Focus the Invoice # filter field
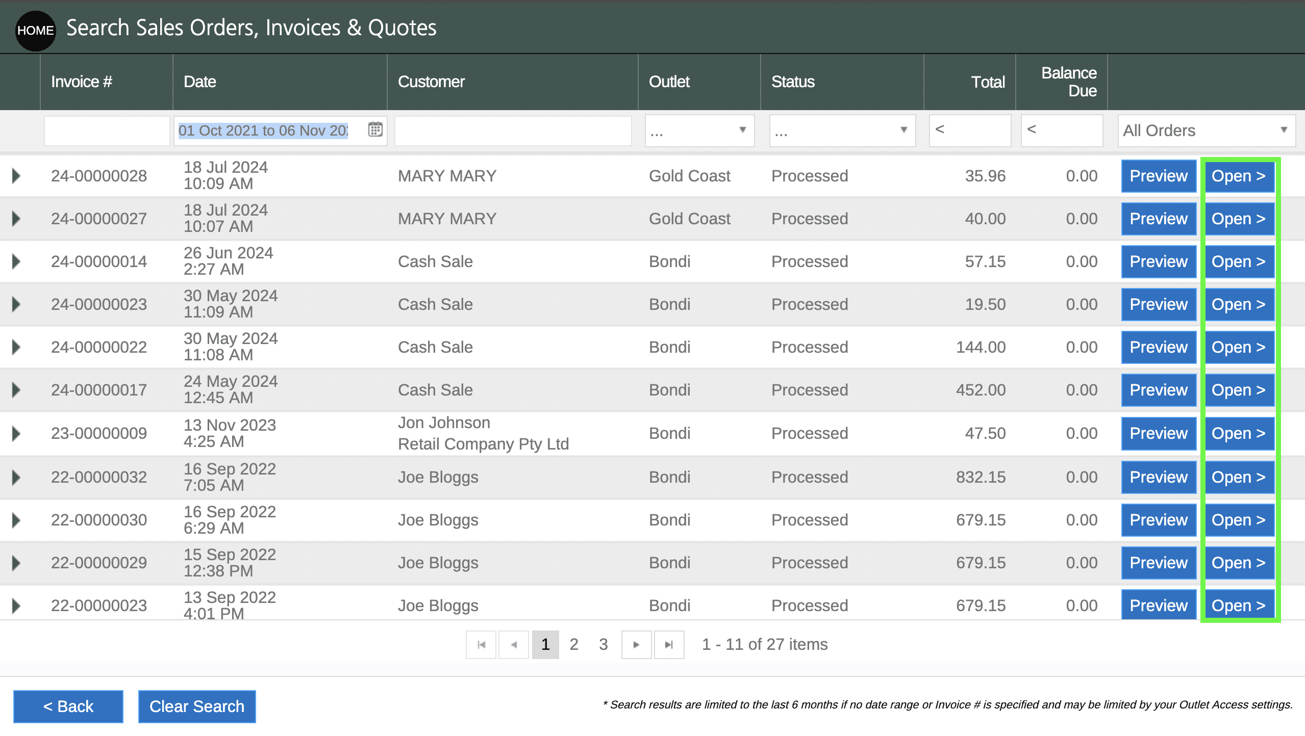 coord(107,130)
